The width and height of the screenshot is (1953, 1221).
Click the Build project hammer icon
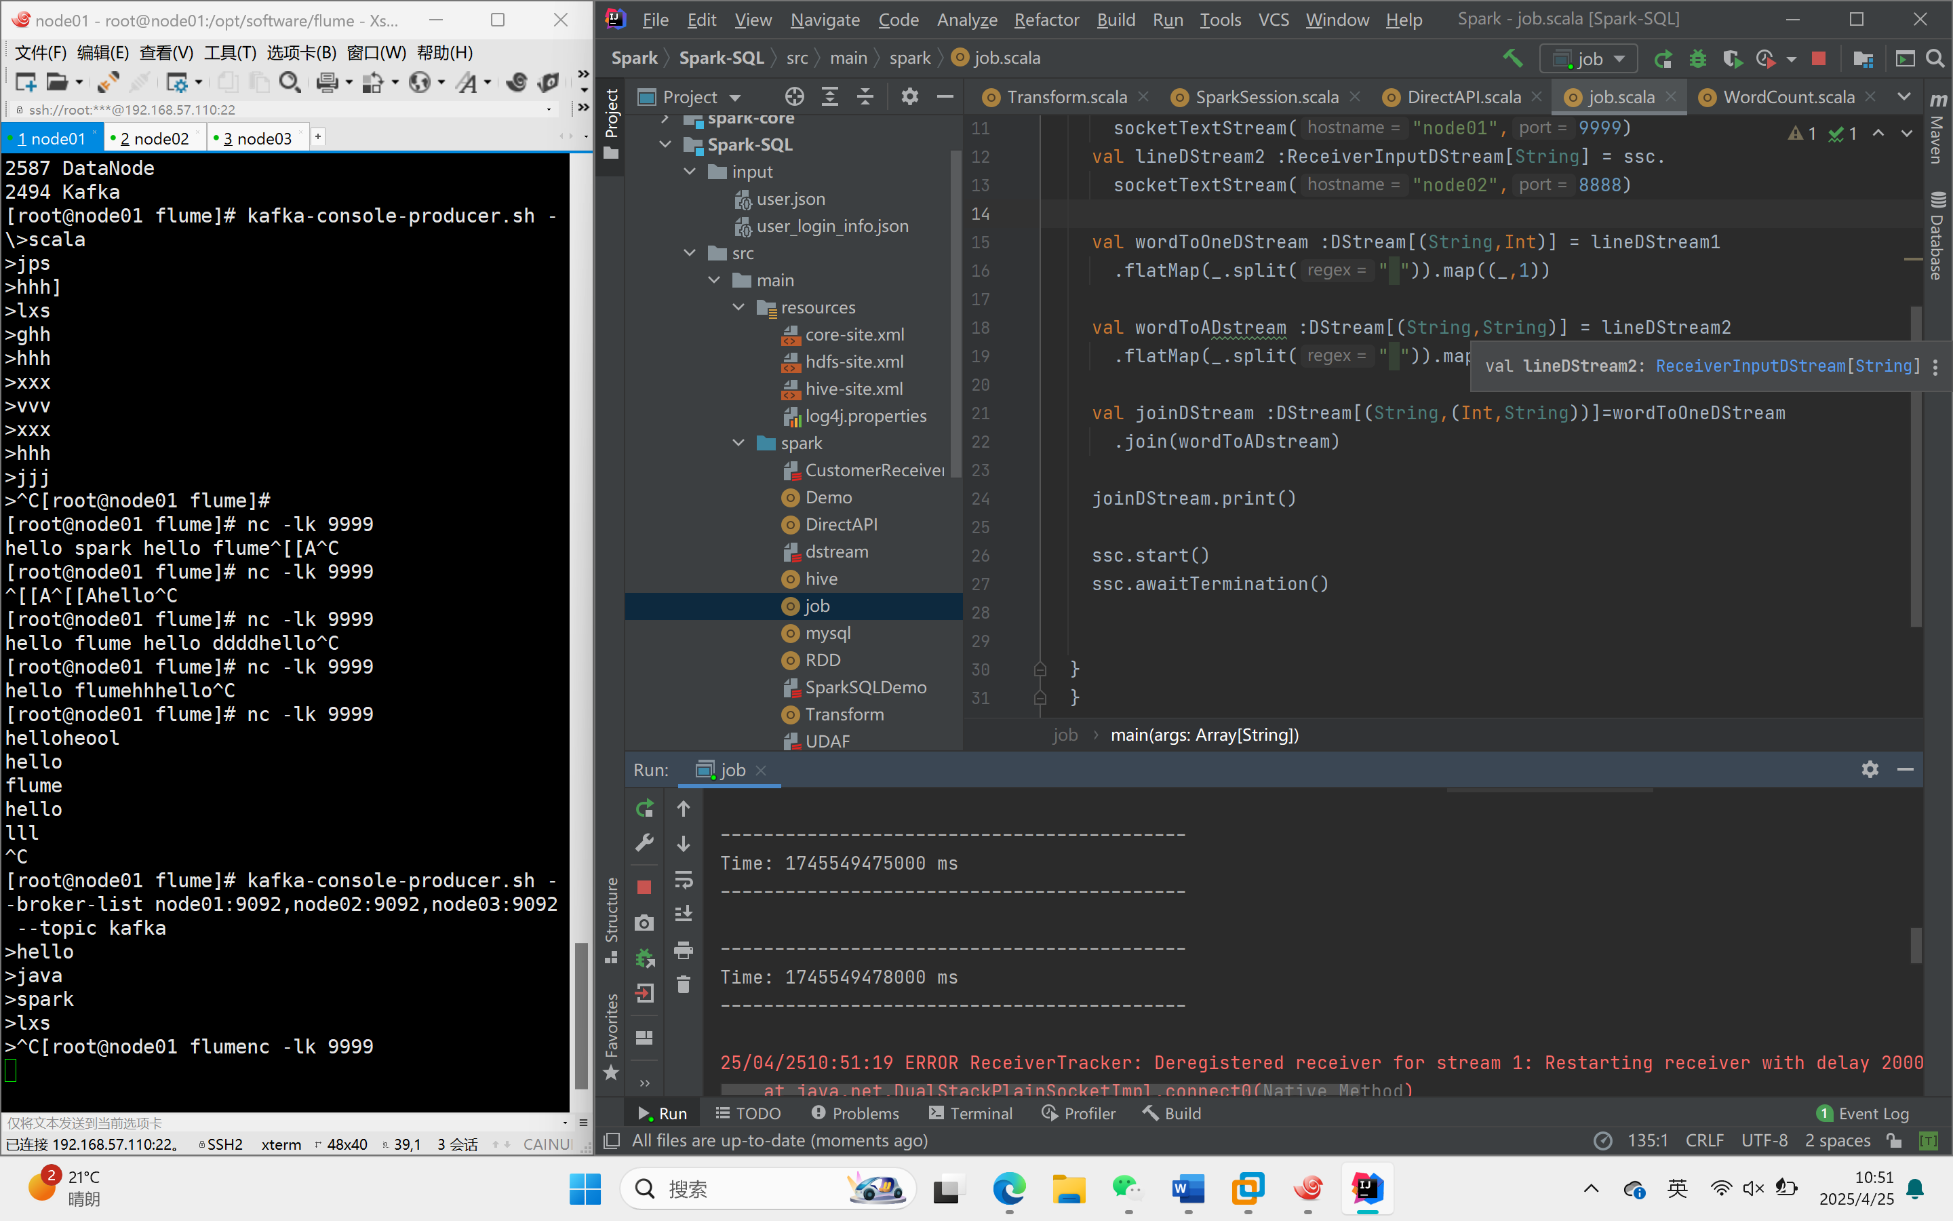tap(1512, 58)
